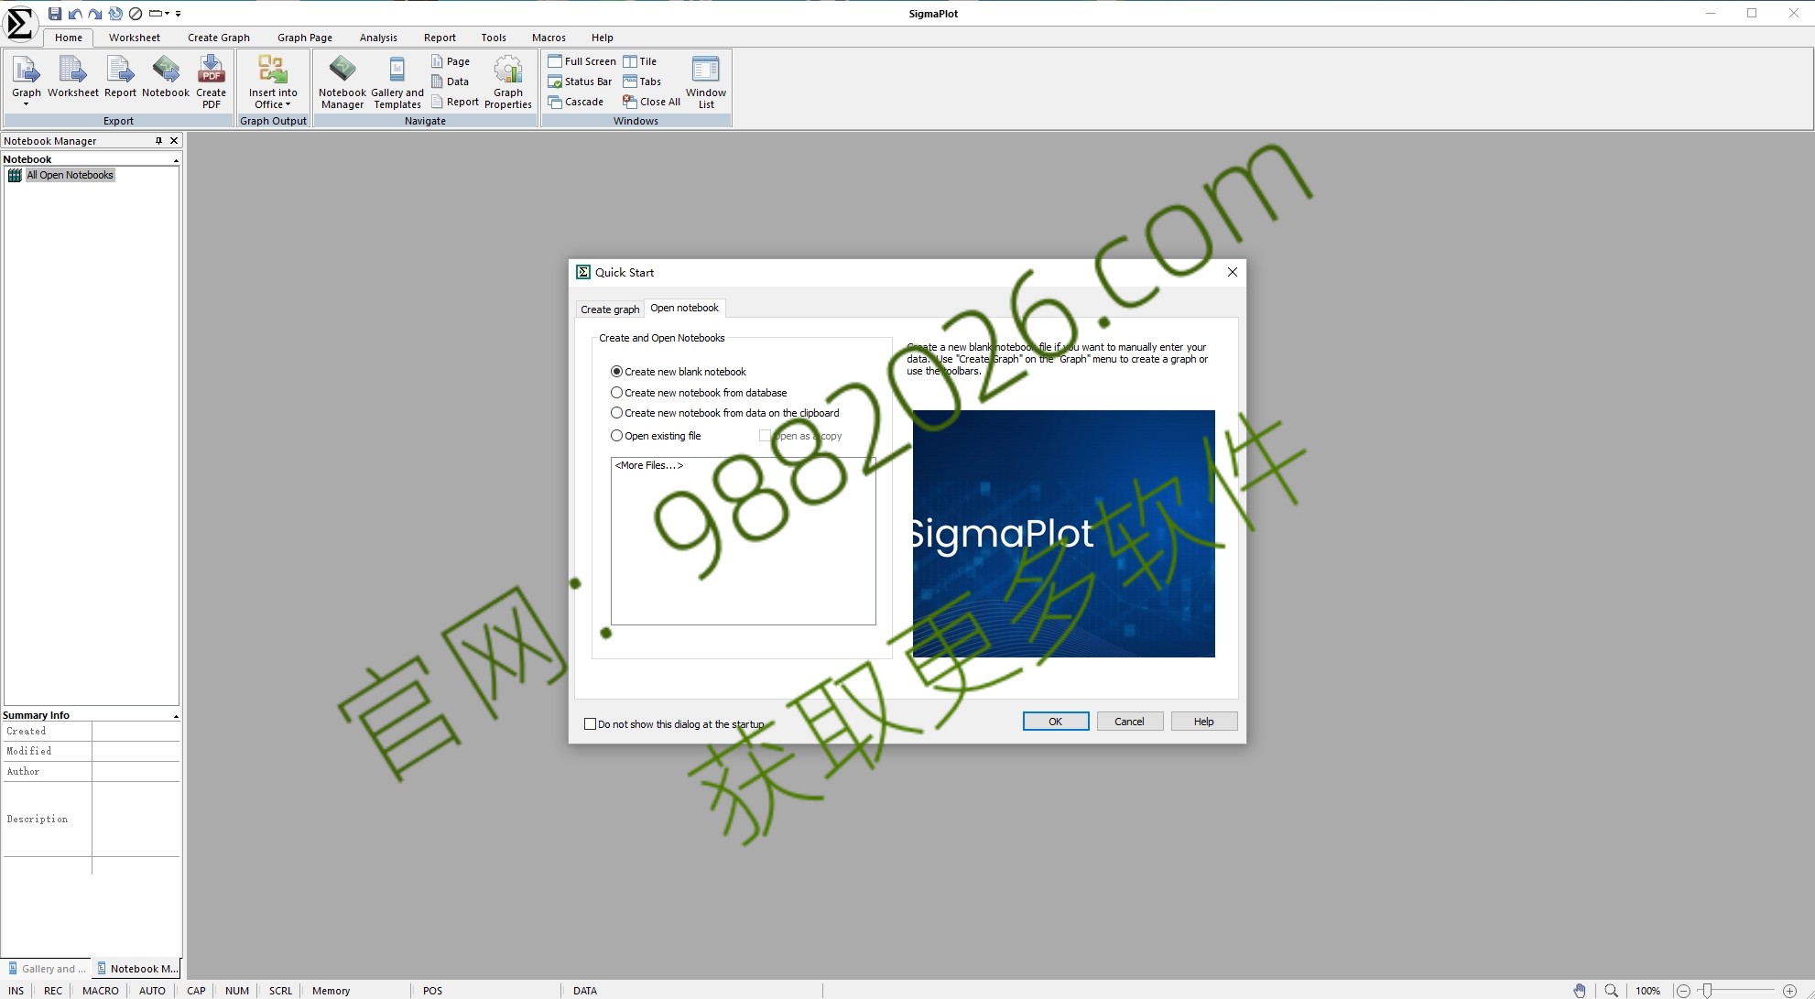Screen dimensions: 1815x999
Task: Collapse the Summary Info section
Action: point(176,716)
